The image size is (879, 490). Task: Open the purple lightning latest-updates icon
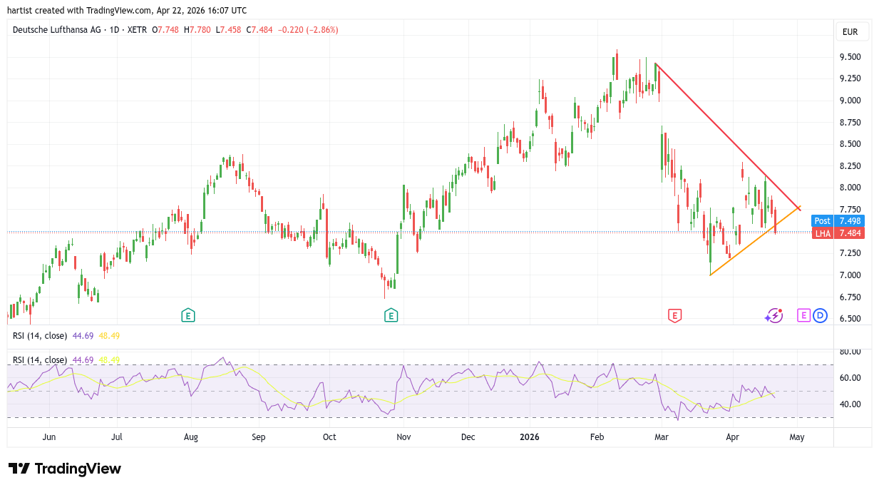[x=773, y=315]
